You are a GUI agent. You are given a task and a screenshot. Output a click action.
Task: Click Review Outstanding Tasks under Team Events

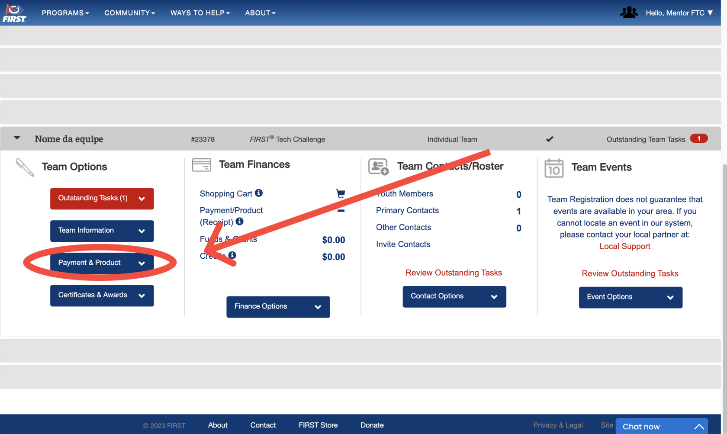[x=630, y=273]
